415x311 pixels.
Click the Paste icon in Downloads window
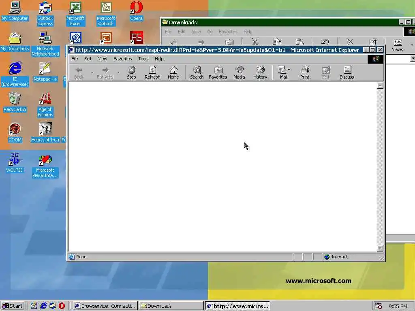299,42
